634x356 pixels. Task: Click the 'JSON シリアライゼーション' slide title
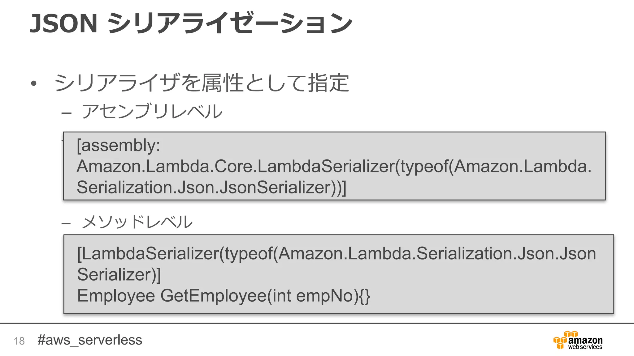(191, 23)
